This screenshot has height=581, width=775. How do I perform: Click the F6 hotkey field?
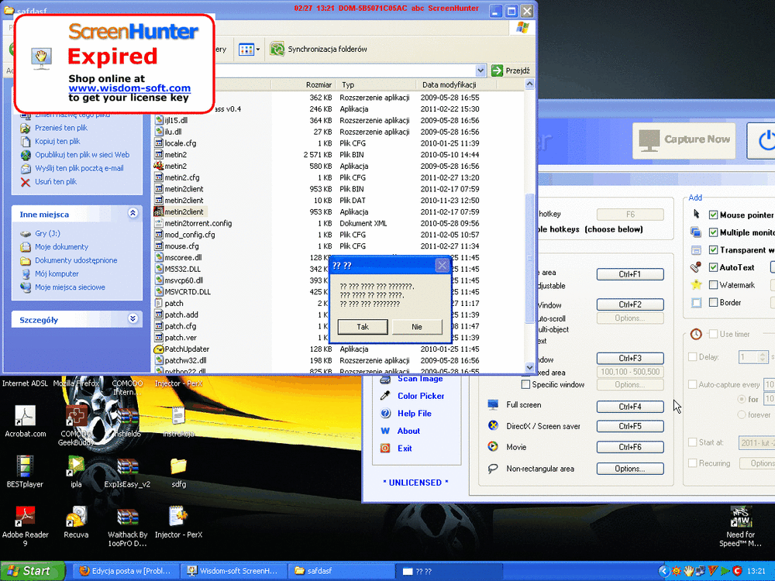pyautogui.click(x=630, y=215)
